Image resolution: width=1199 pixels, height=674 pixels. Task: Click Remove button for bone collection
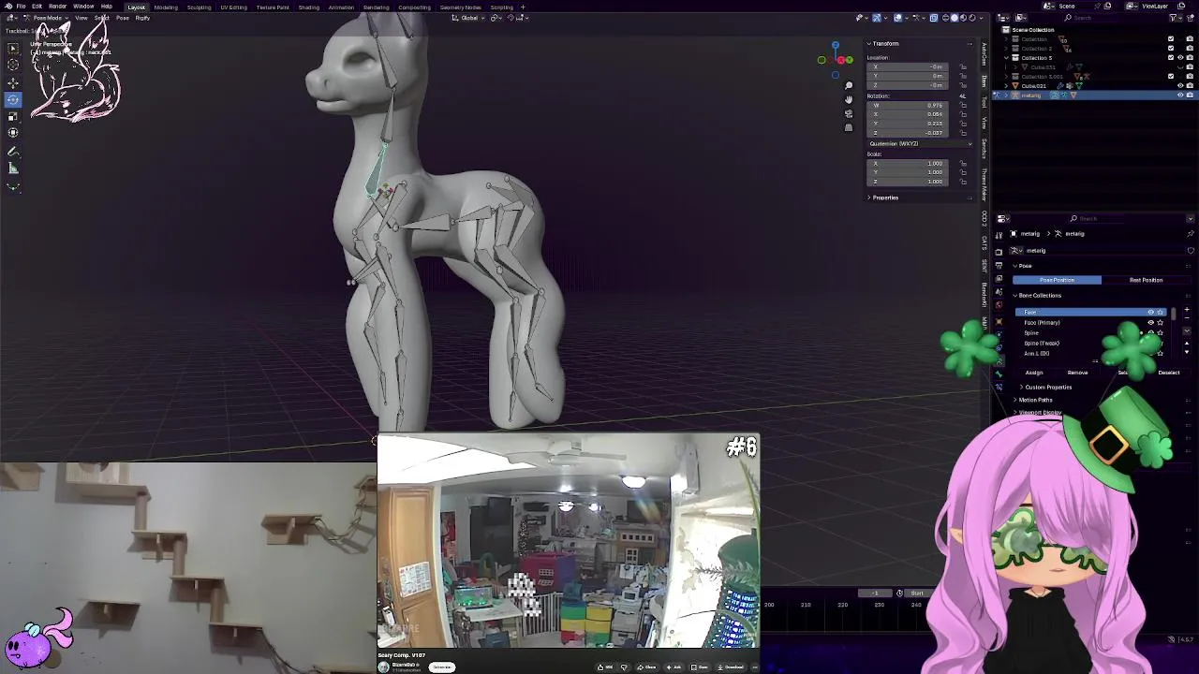point(1077,373)
